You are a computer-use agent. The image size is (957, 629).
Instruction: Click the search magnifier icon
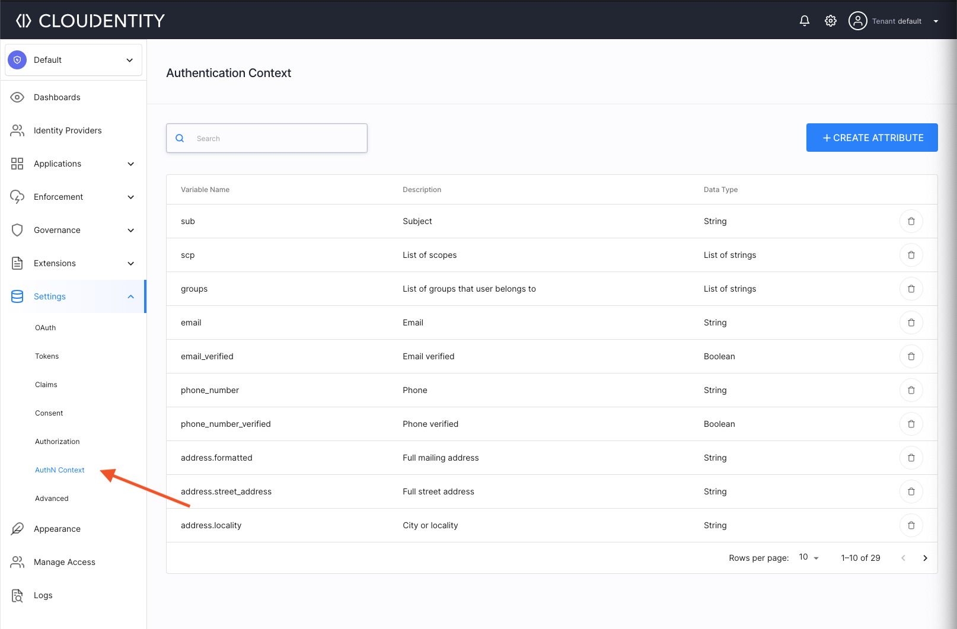[x=180, y=138]
